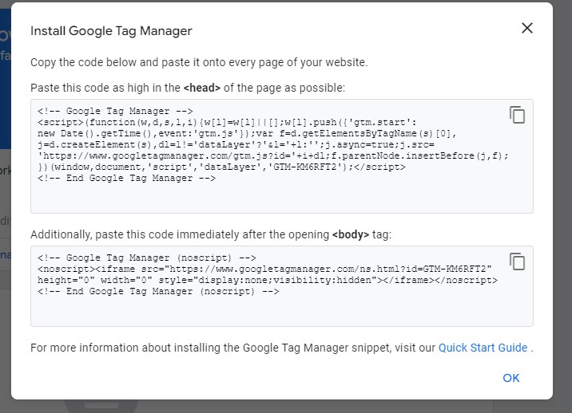Click the bold '<body>' text in instructions
This screenshot has height=413, width=572.
[x=350, y=234]
